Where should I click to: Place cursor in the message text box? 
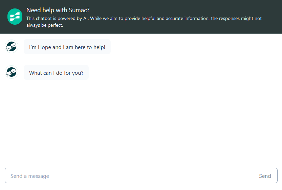pyautogui.click(x=132, y=176)
